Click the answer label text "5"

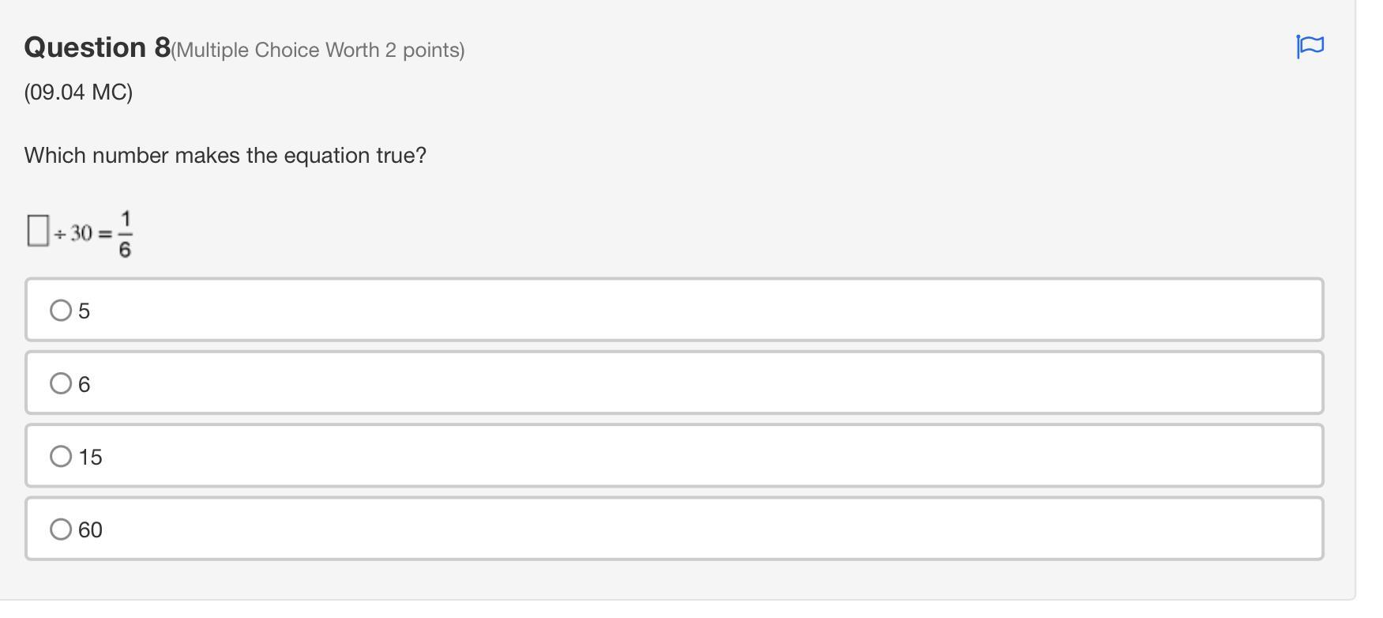coord(85,311)
